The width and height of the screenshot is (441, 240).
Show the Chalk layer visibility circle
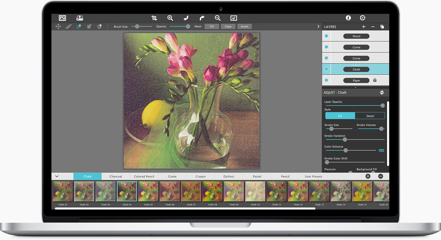click(x=326, y=69)
